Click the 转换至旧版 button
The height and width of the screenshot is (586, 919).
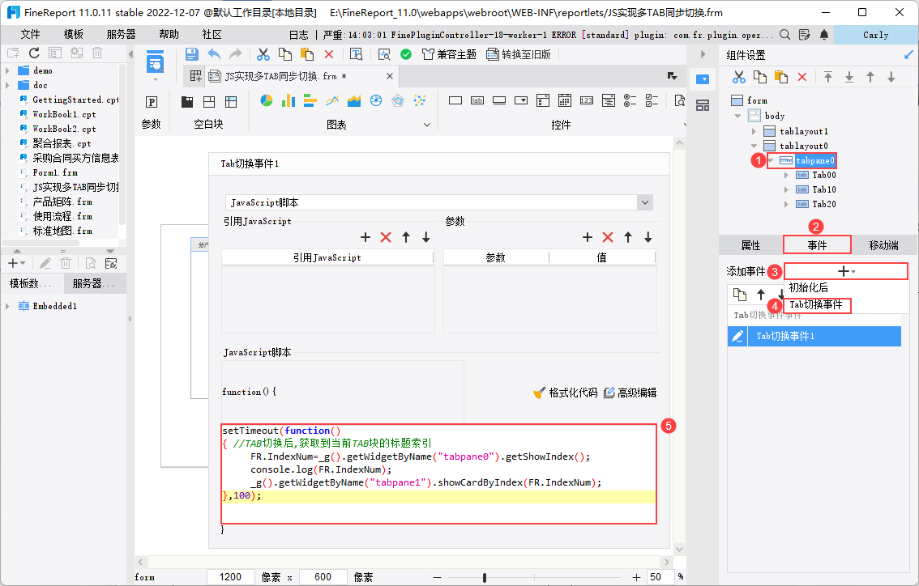point(519,54)
